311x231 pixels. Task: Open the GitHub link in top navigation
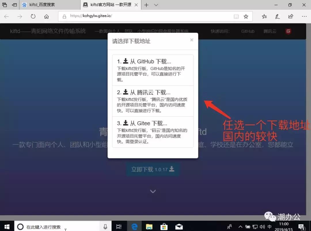248,31
